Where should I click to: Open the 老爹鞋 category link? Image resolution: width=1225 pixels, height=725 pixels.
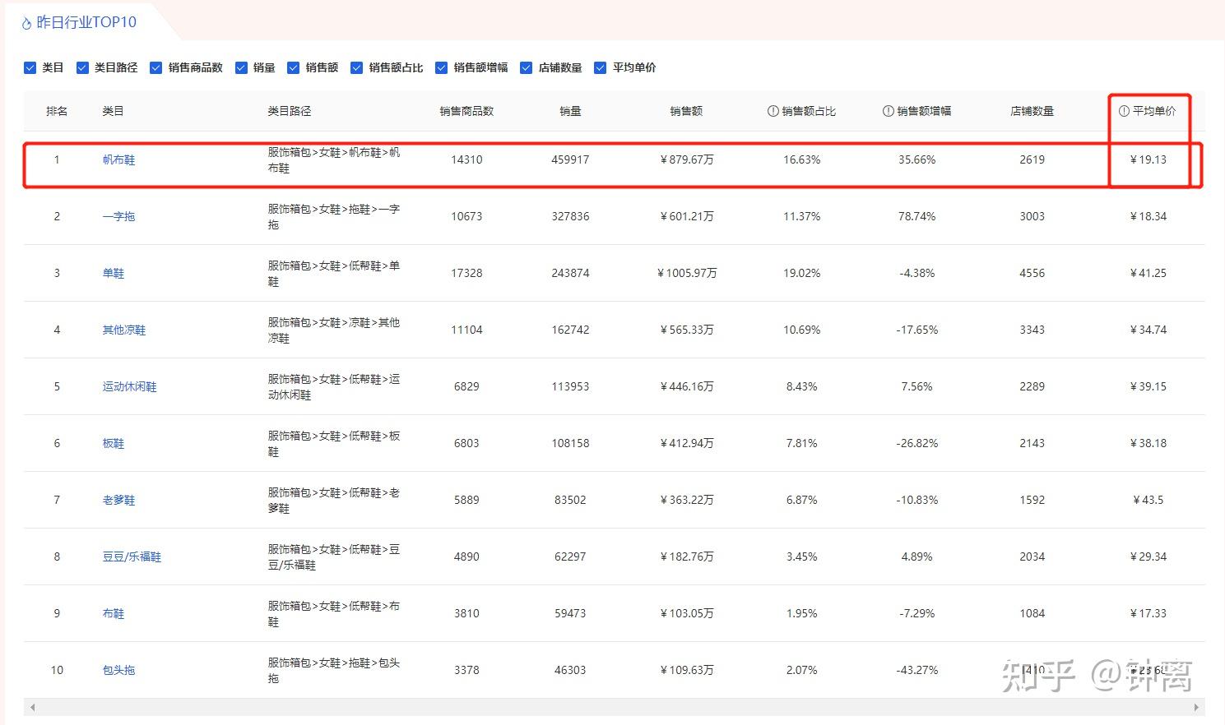point(118,501)
